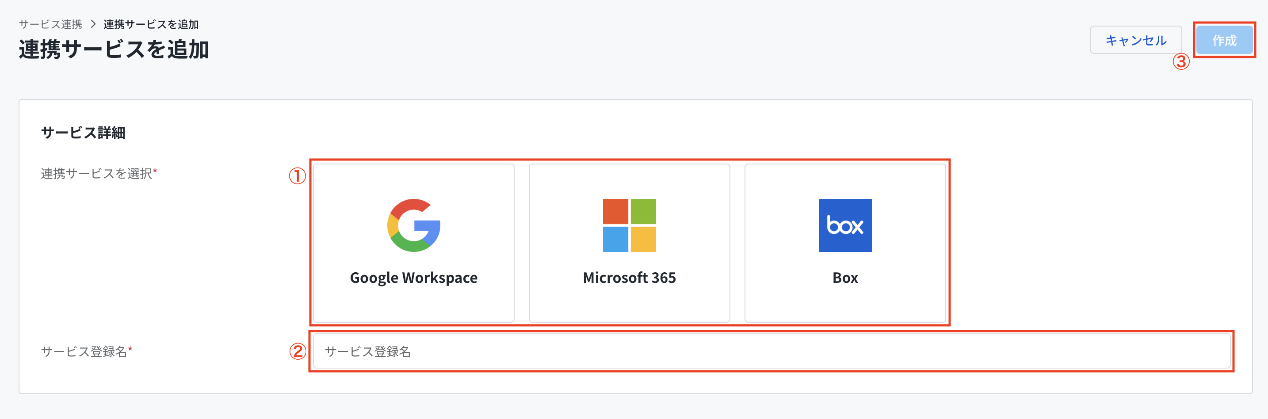Click the 作成 create button
Image resolution: width=1268 pixels, height=419 pixels.
(x=1224, y=40)
